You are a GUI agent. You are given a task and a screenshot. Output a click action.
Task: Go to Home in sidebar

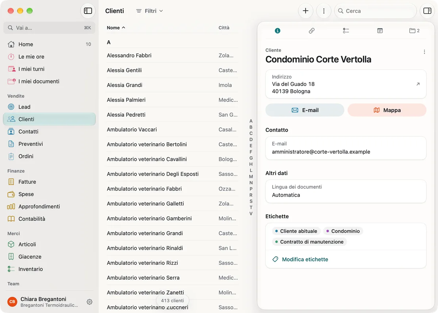(x=49, y=44)
